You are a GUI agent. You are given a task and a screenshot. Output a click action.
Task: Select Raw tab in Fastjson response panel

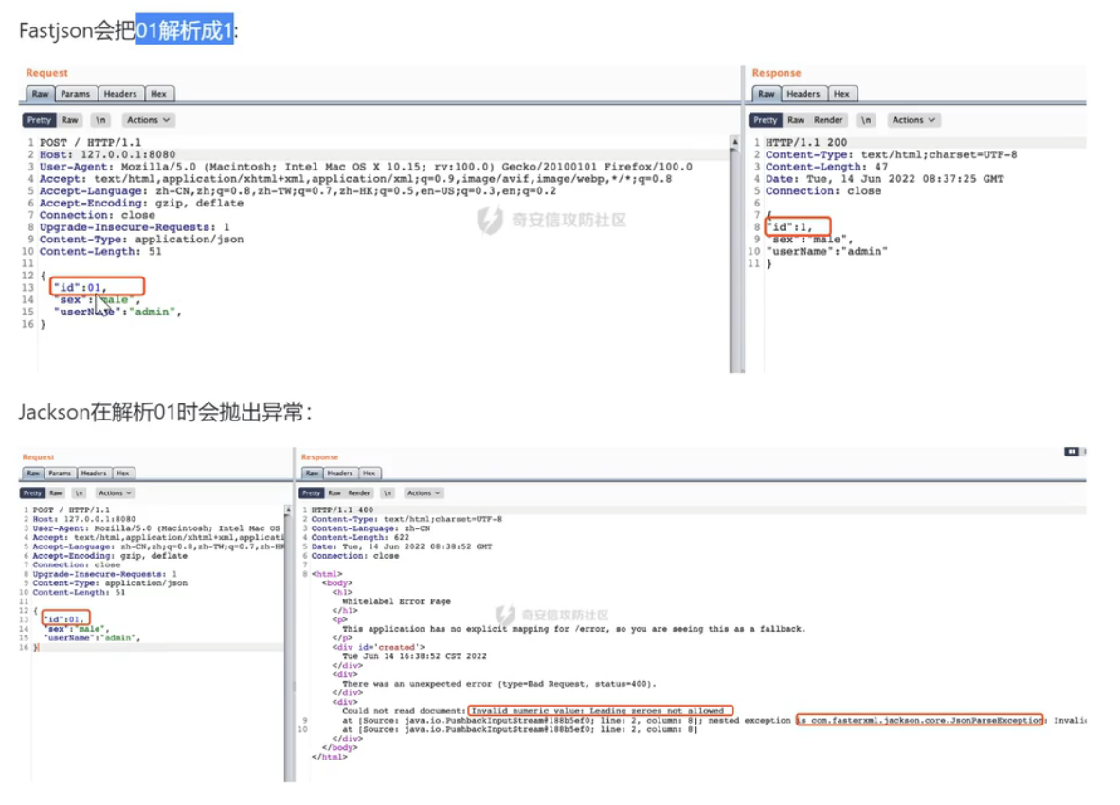(x=766, y=94)
